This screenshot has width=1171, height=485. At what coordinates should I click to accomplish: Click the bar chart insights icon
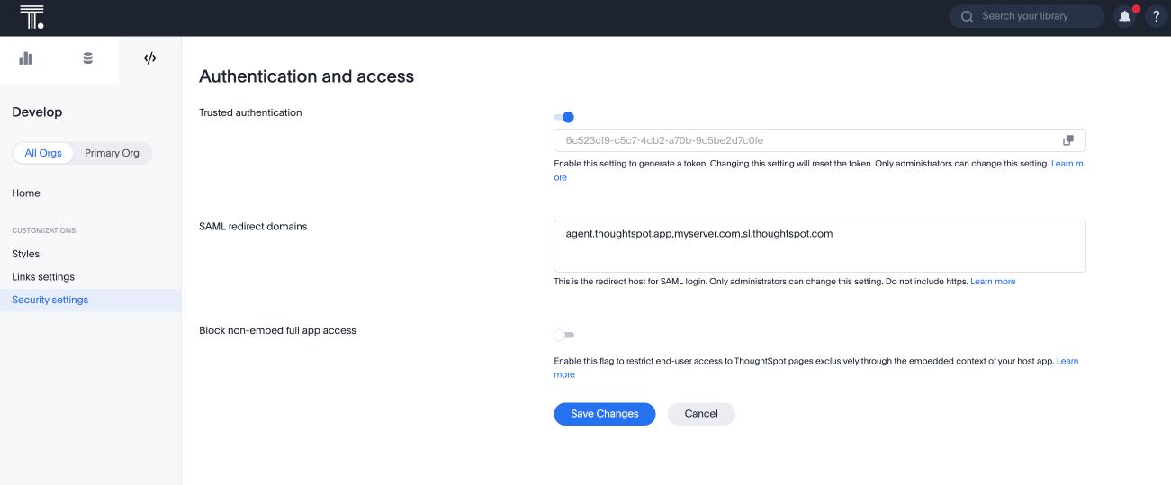click(26, 58)
